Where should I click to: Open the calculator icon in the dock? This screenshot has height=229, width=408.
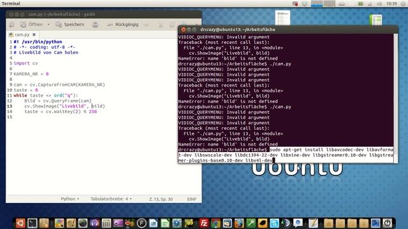(106, 223)
